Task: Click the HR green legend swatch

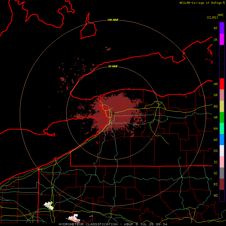Action: point(222,118)
